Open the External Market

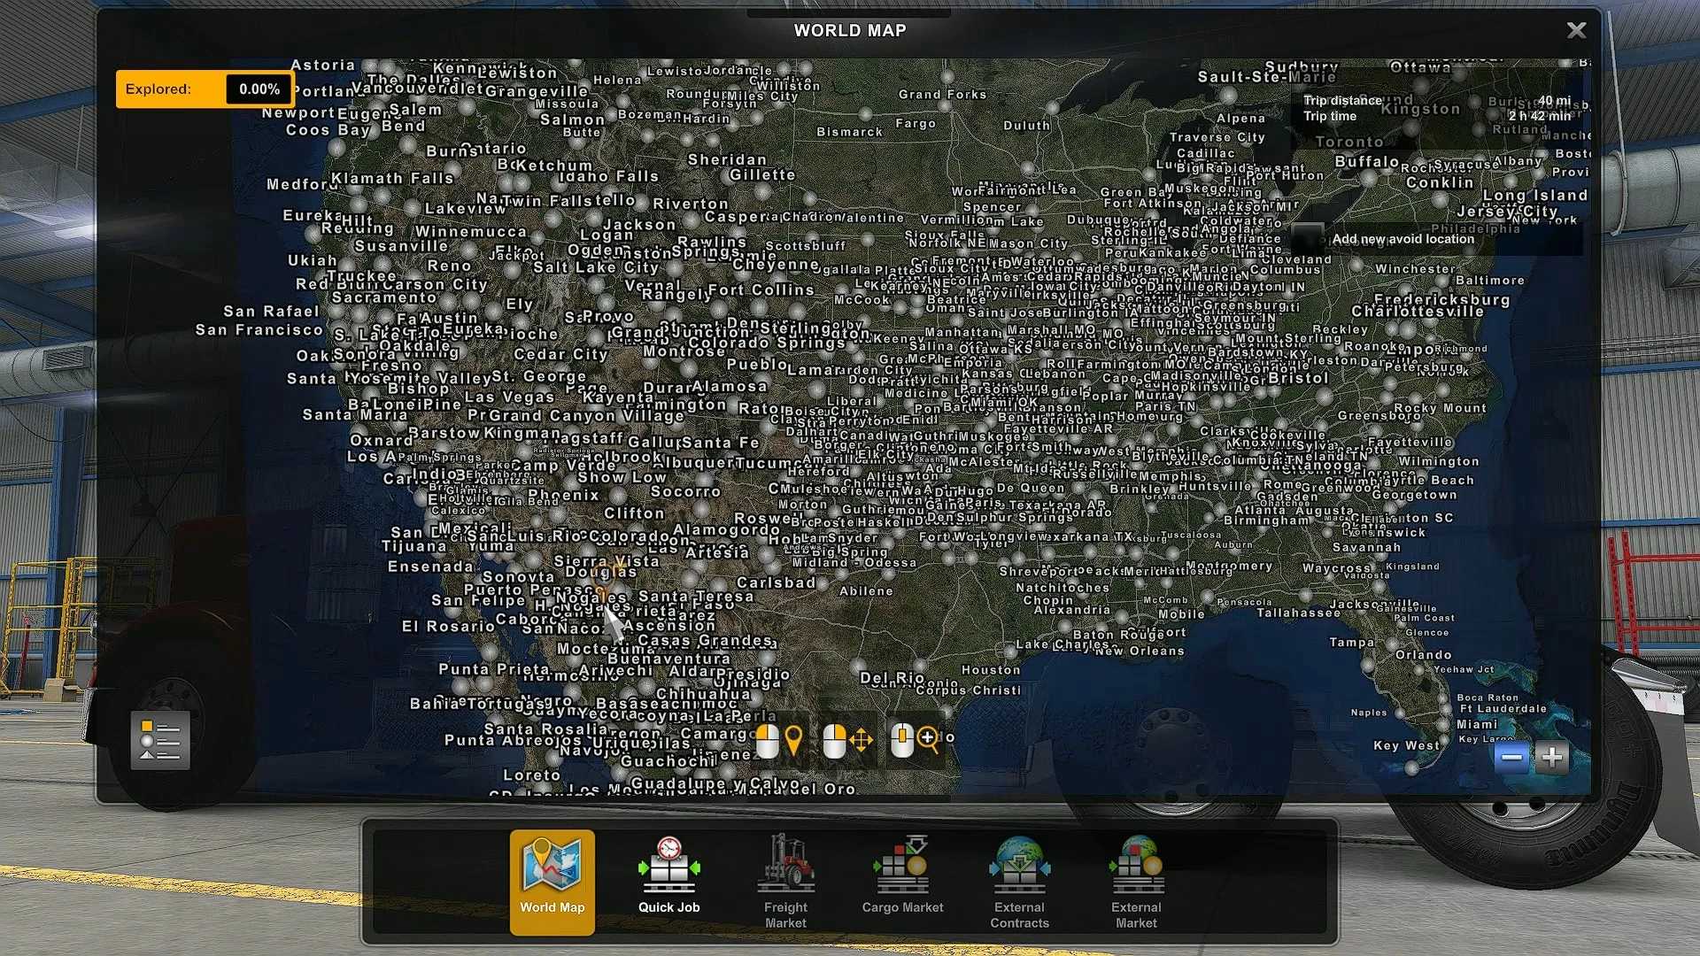pyautogui.click(x=1136, y=881)
